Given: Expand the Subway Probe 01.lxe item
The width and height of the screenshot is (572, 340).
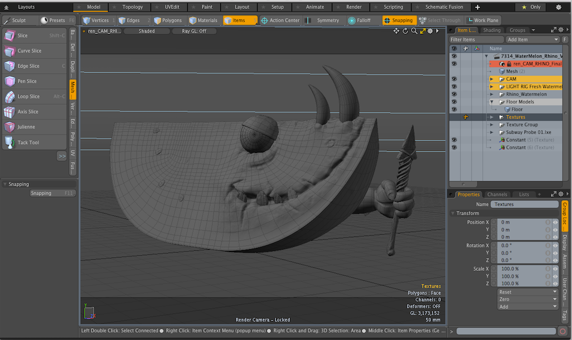Looking at the screenshot, I should (x=491, y=133).
